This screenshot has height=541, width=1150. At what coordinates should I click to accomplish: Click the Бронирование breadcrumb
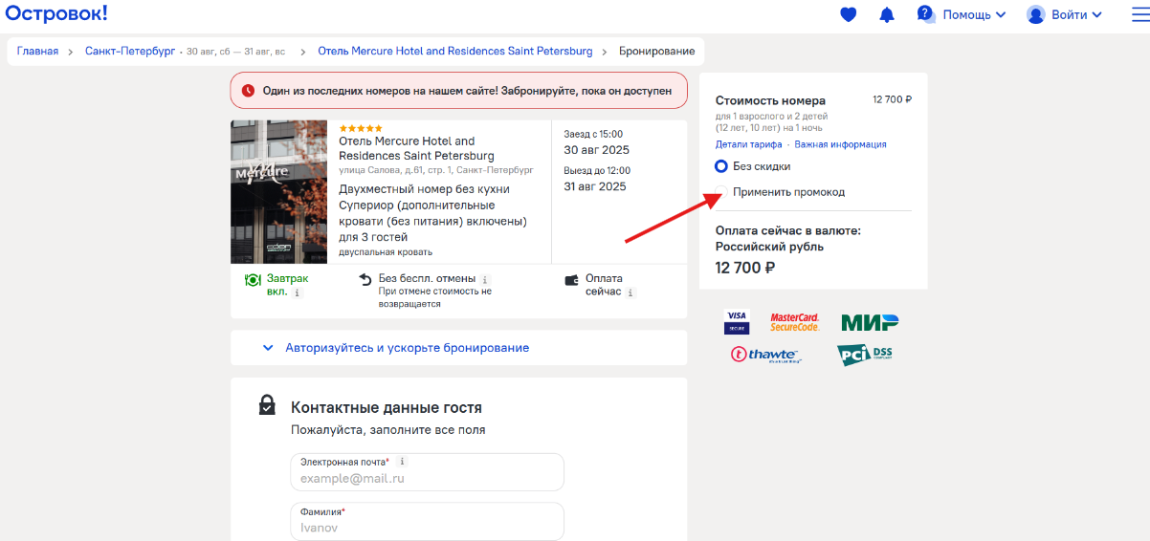click(656, 51)
